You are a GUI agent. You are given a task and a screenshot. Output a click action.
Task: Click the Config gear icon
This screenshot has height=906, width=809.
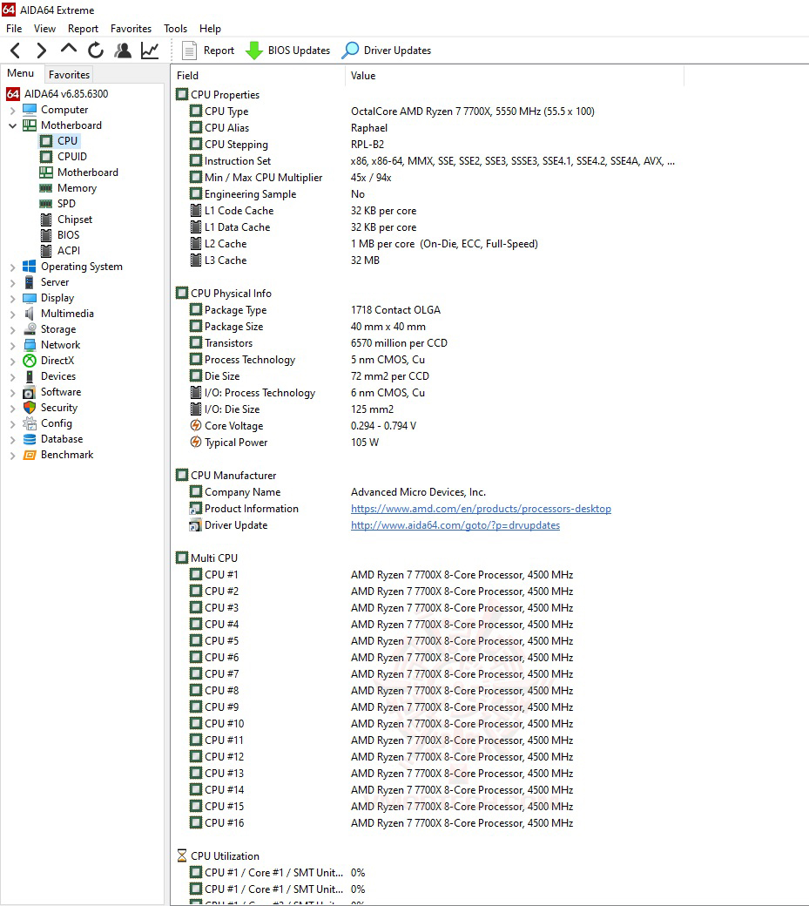click(30, 423)
